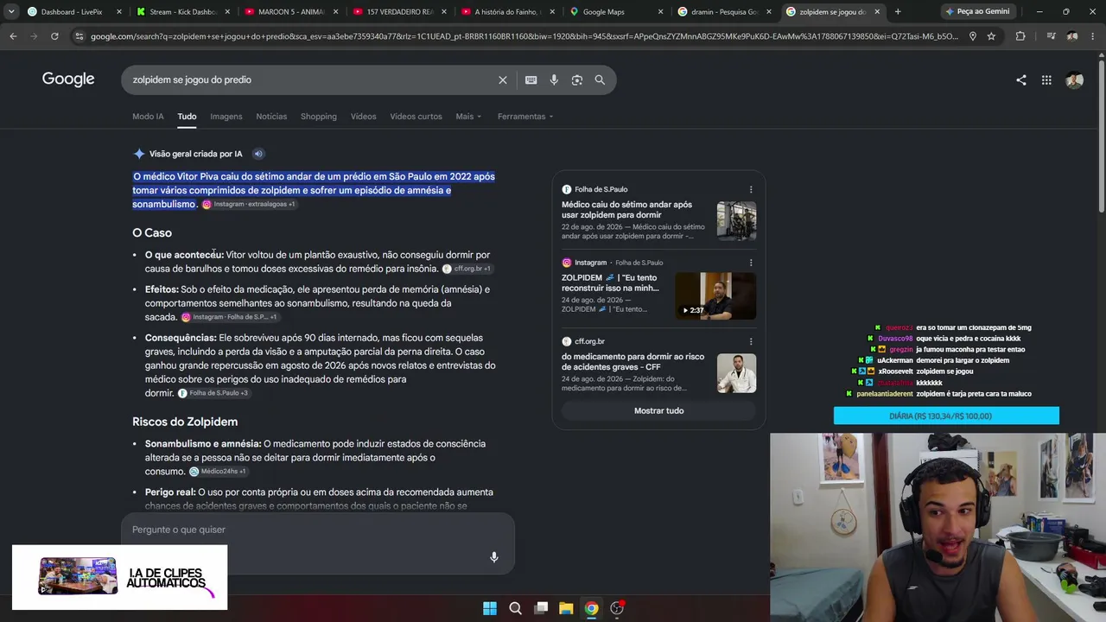The image size is (1106, 622).
Task: Reload the current page
Action: pyautogui.click(x=54, y=36)
